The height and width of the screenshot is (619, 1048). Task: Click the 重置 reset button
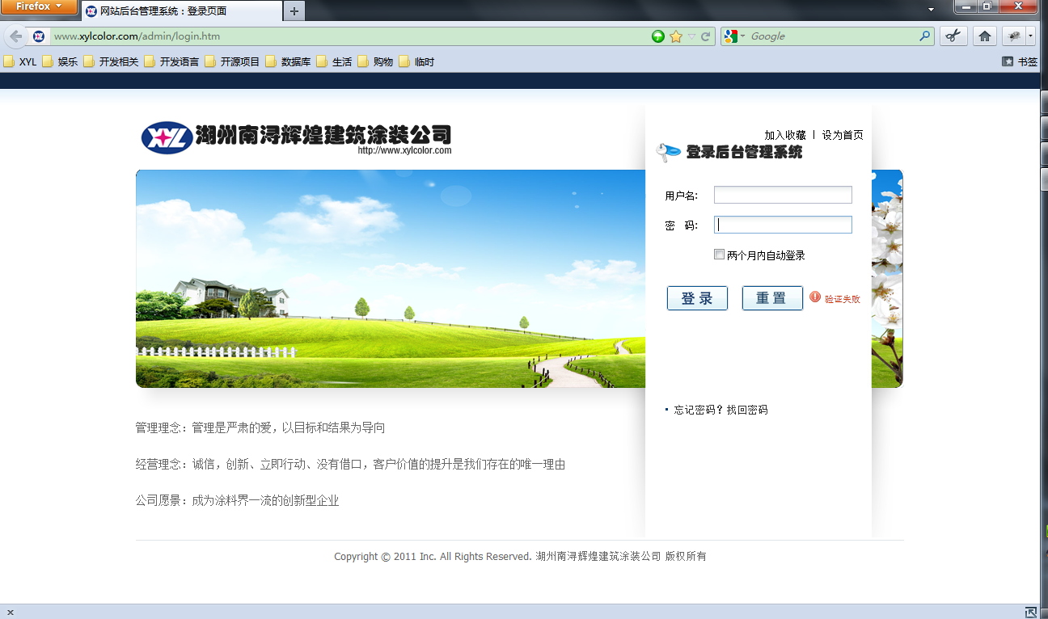point(772,298)
